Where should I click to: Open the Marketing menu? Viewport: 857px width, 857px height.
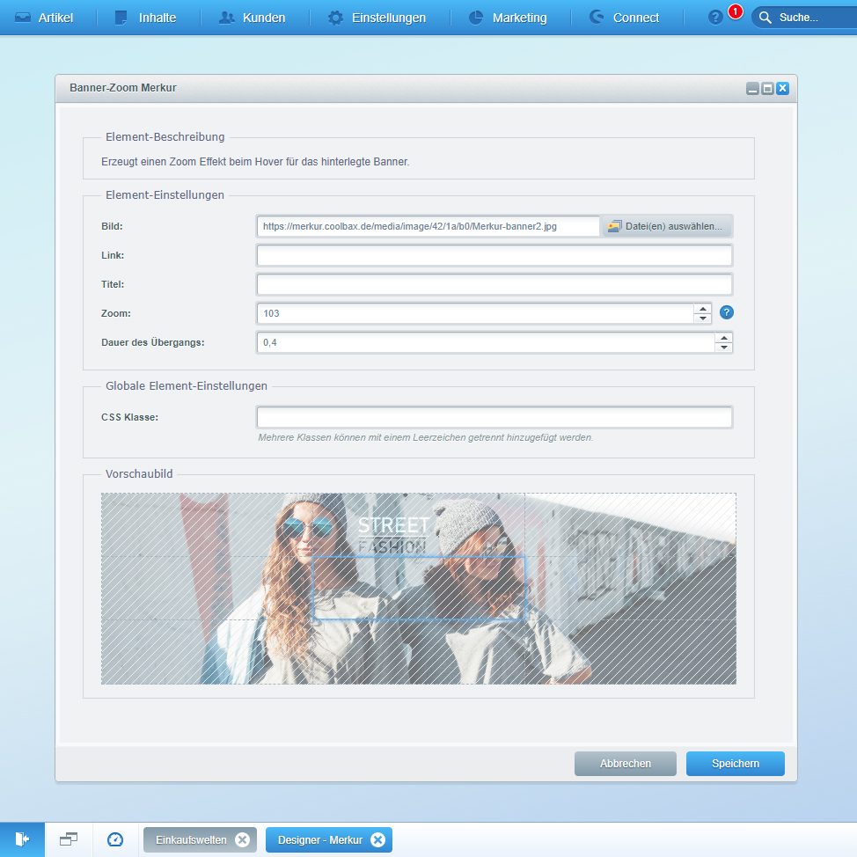508,18
